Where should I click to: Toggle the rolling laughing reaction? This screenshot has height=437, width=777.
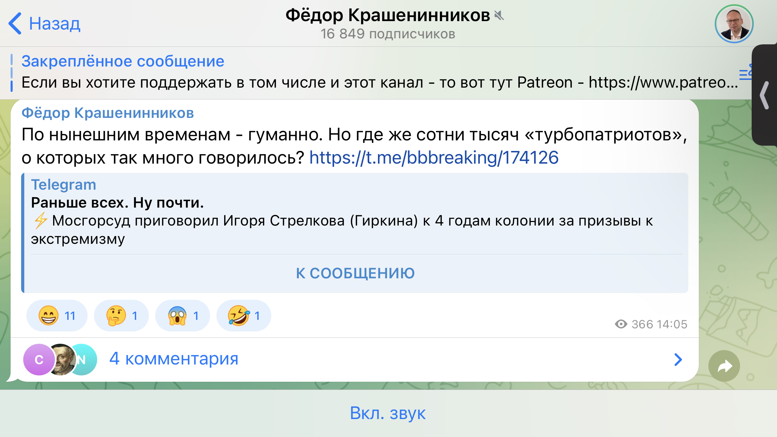point(244,316)
